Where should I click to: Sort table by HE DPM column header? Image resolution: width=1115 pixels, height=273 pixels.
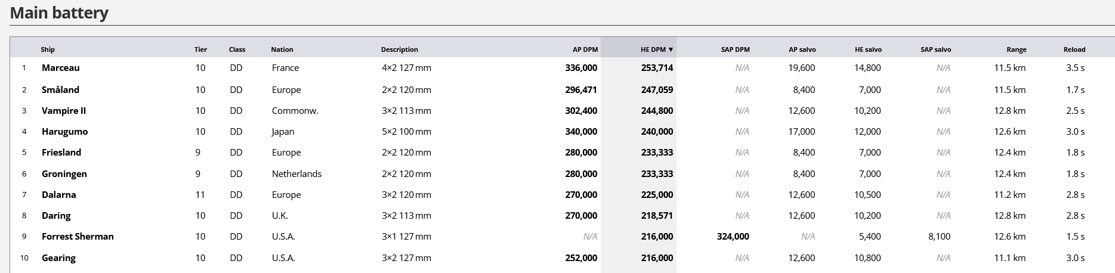tap(656, 49)
